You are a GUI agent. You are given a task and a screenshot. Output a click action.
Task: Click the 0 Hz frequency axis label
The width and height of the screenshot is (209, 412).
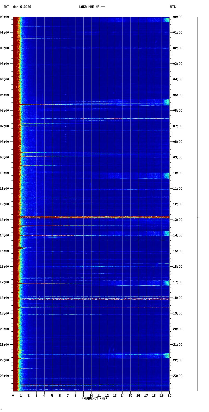coord(13,396)
